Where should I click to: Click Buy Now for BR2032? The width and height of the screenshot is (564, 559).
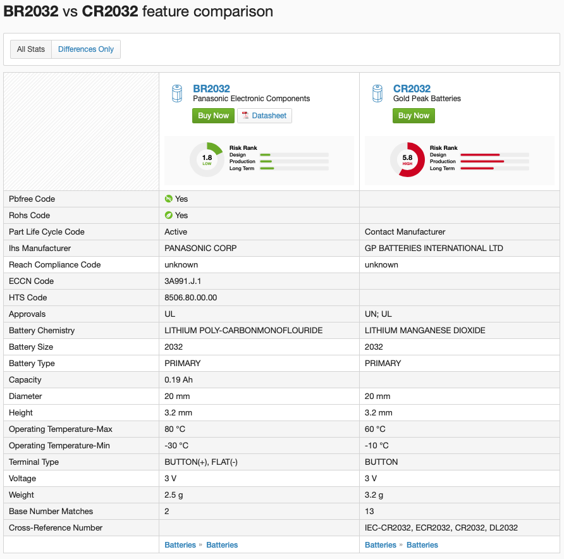213,116
